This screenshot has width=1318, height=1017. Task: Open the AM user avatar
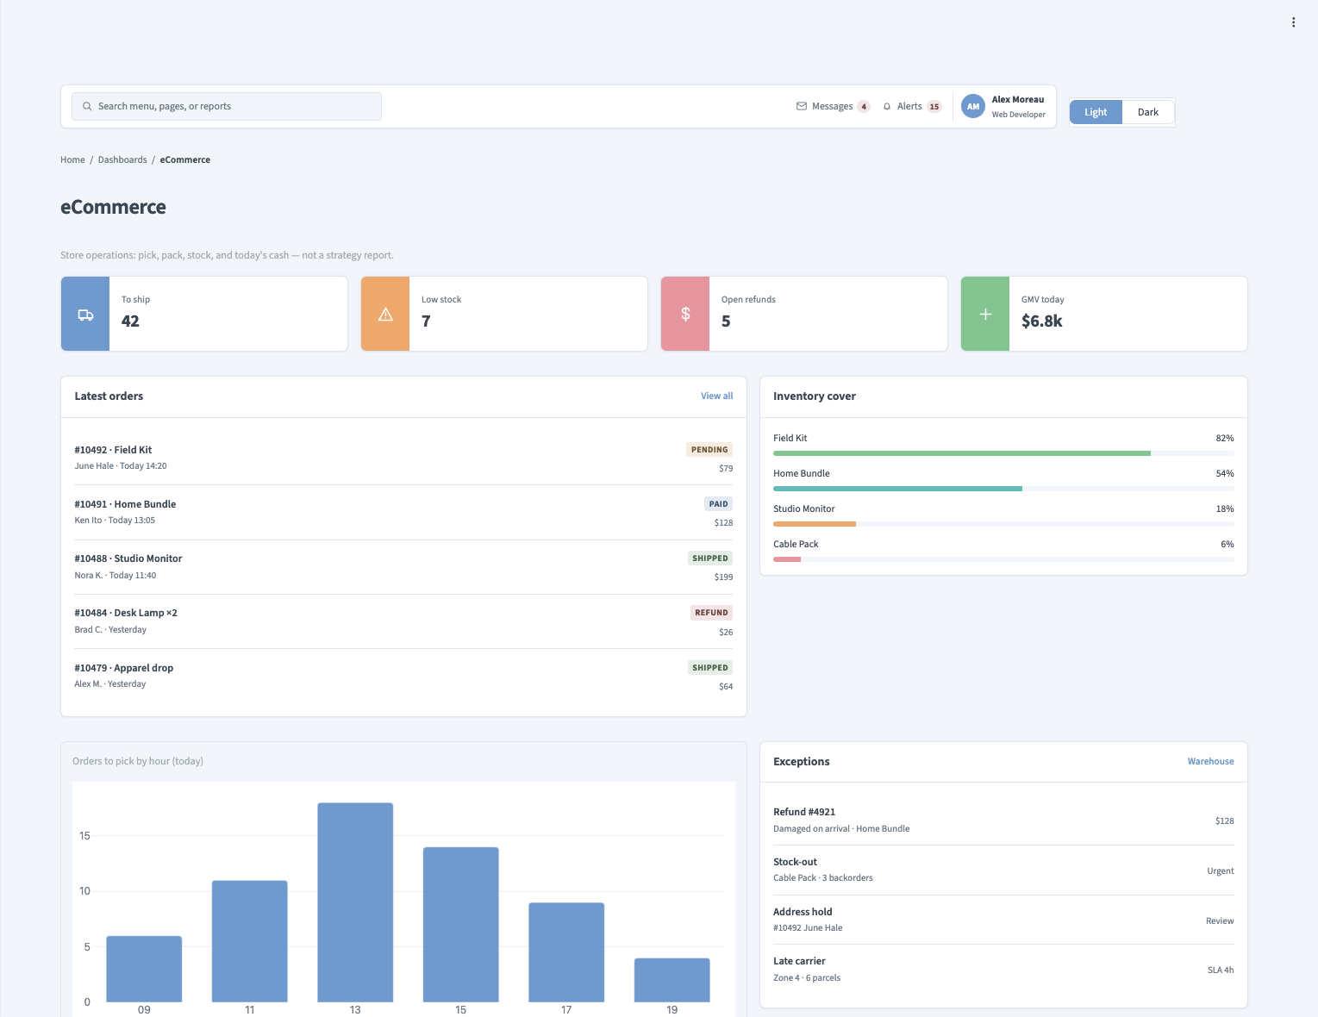(x=973, y=107)
